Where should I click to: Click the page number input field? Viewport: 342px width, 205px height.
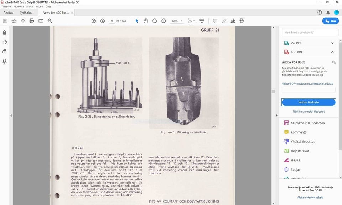112,21
